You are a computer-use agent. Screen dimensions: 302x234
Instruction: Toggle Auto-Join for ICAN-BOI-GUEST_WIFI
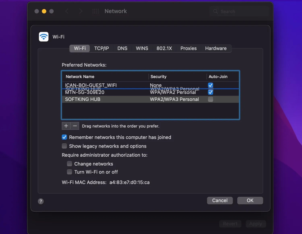click(210, 85)
